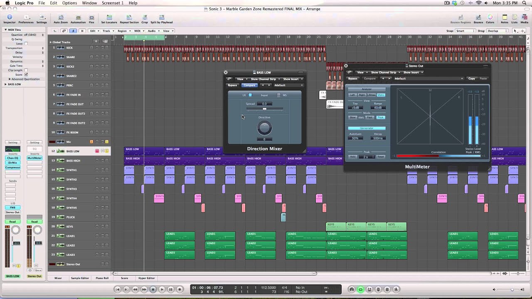The image size is (532, 299).
Task: Open the Screenset 1 menu
Action: pos(113,3)
